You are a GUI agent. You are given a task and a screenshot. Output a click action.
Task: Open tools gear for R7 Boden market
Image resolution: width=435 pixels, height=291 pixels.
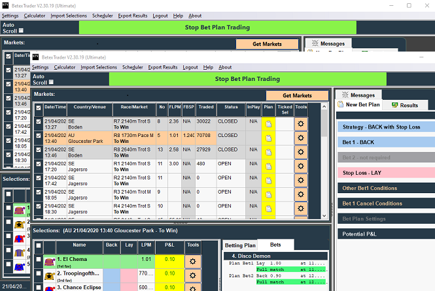(301, 122)
